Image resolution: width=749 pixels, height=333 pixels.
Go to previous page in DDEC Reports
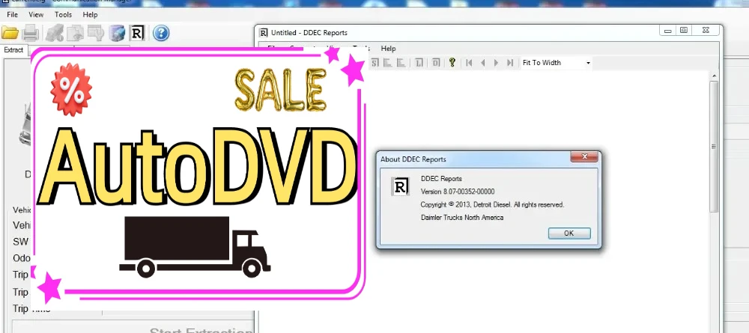tap(483, 63)
